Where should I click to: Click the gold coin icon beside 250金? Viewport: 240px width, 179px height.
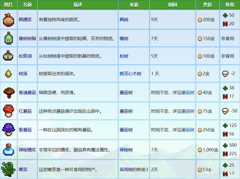pyautogui.click(x=200, y=130)
